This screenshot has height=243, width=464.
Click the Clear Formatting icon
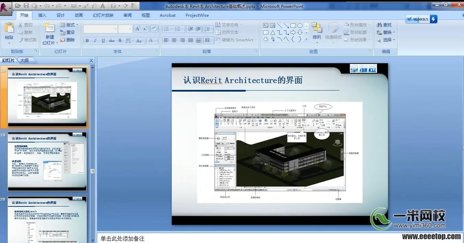(154, 29)
